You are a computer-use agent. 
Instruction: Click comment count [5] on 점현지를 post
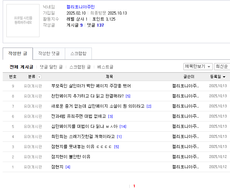point(117,147)
